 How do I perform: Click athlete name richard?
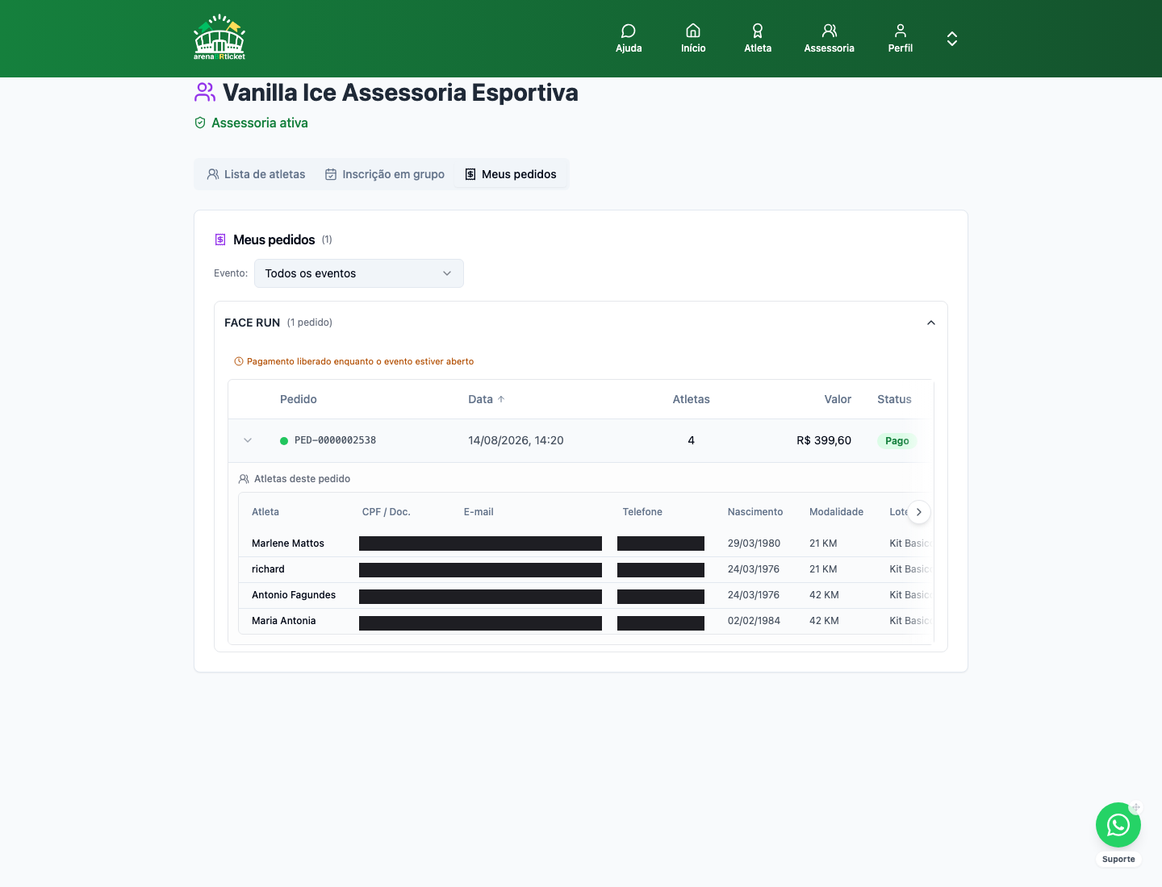(x=268, y=569)
